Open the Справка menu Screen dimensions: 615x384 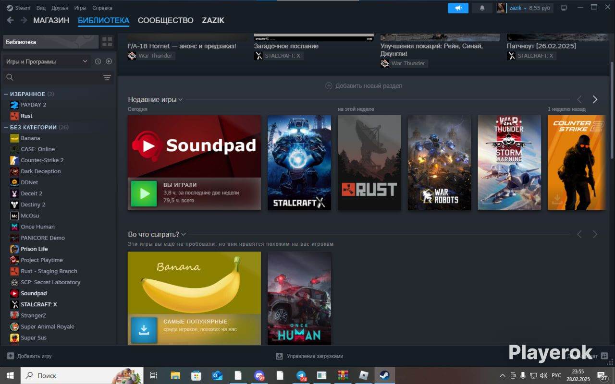(x=102, y=8)
